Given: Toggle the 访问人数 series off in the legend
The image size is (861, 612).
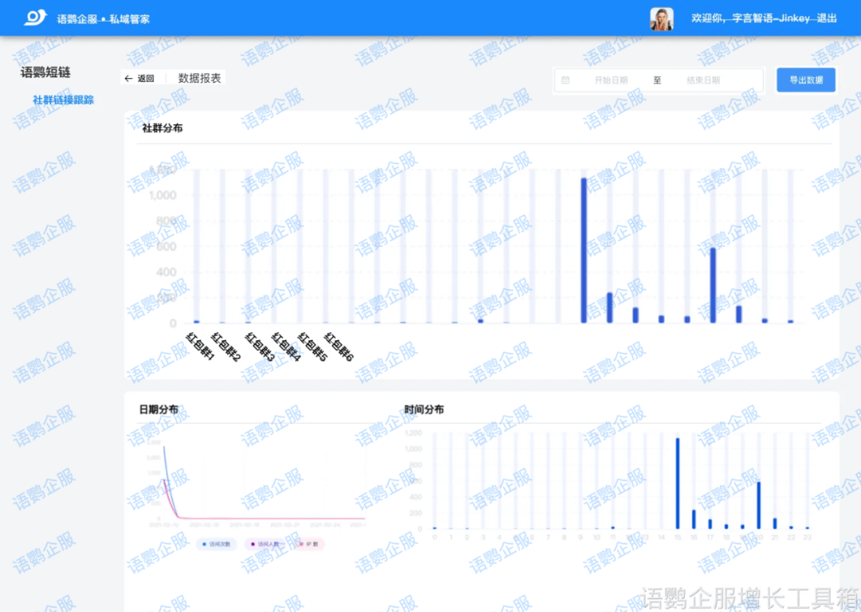Looking at the screenshot, I should [267, 544].
